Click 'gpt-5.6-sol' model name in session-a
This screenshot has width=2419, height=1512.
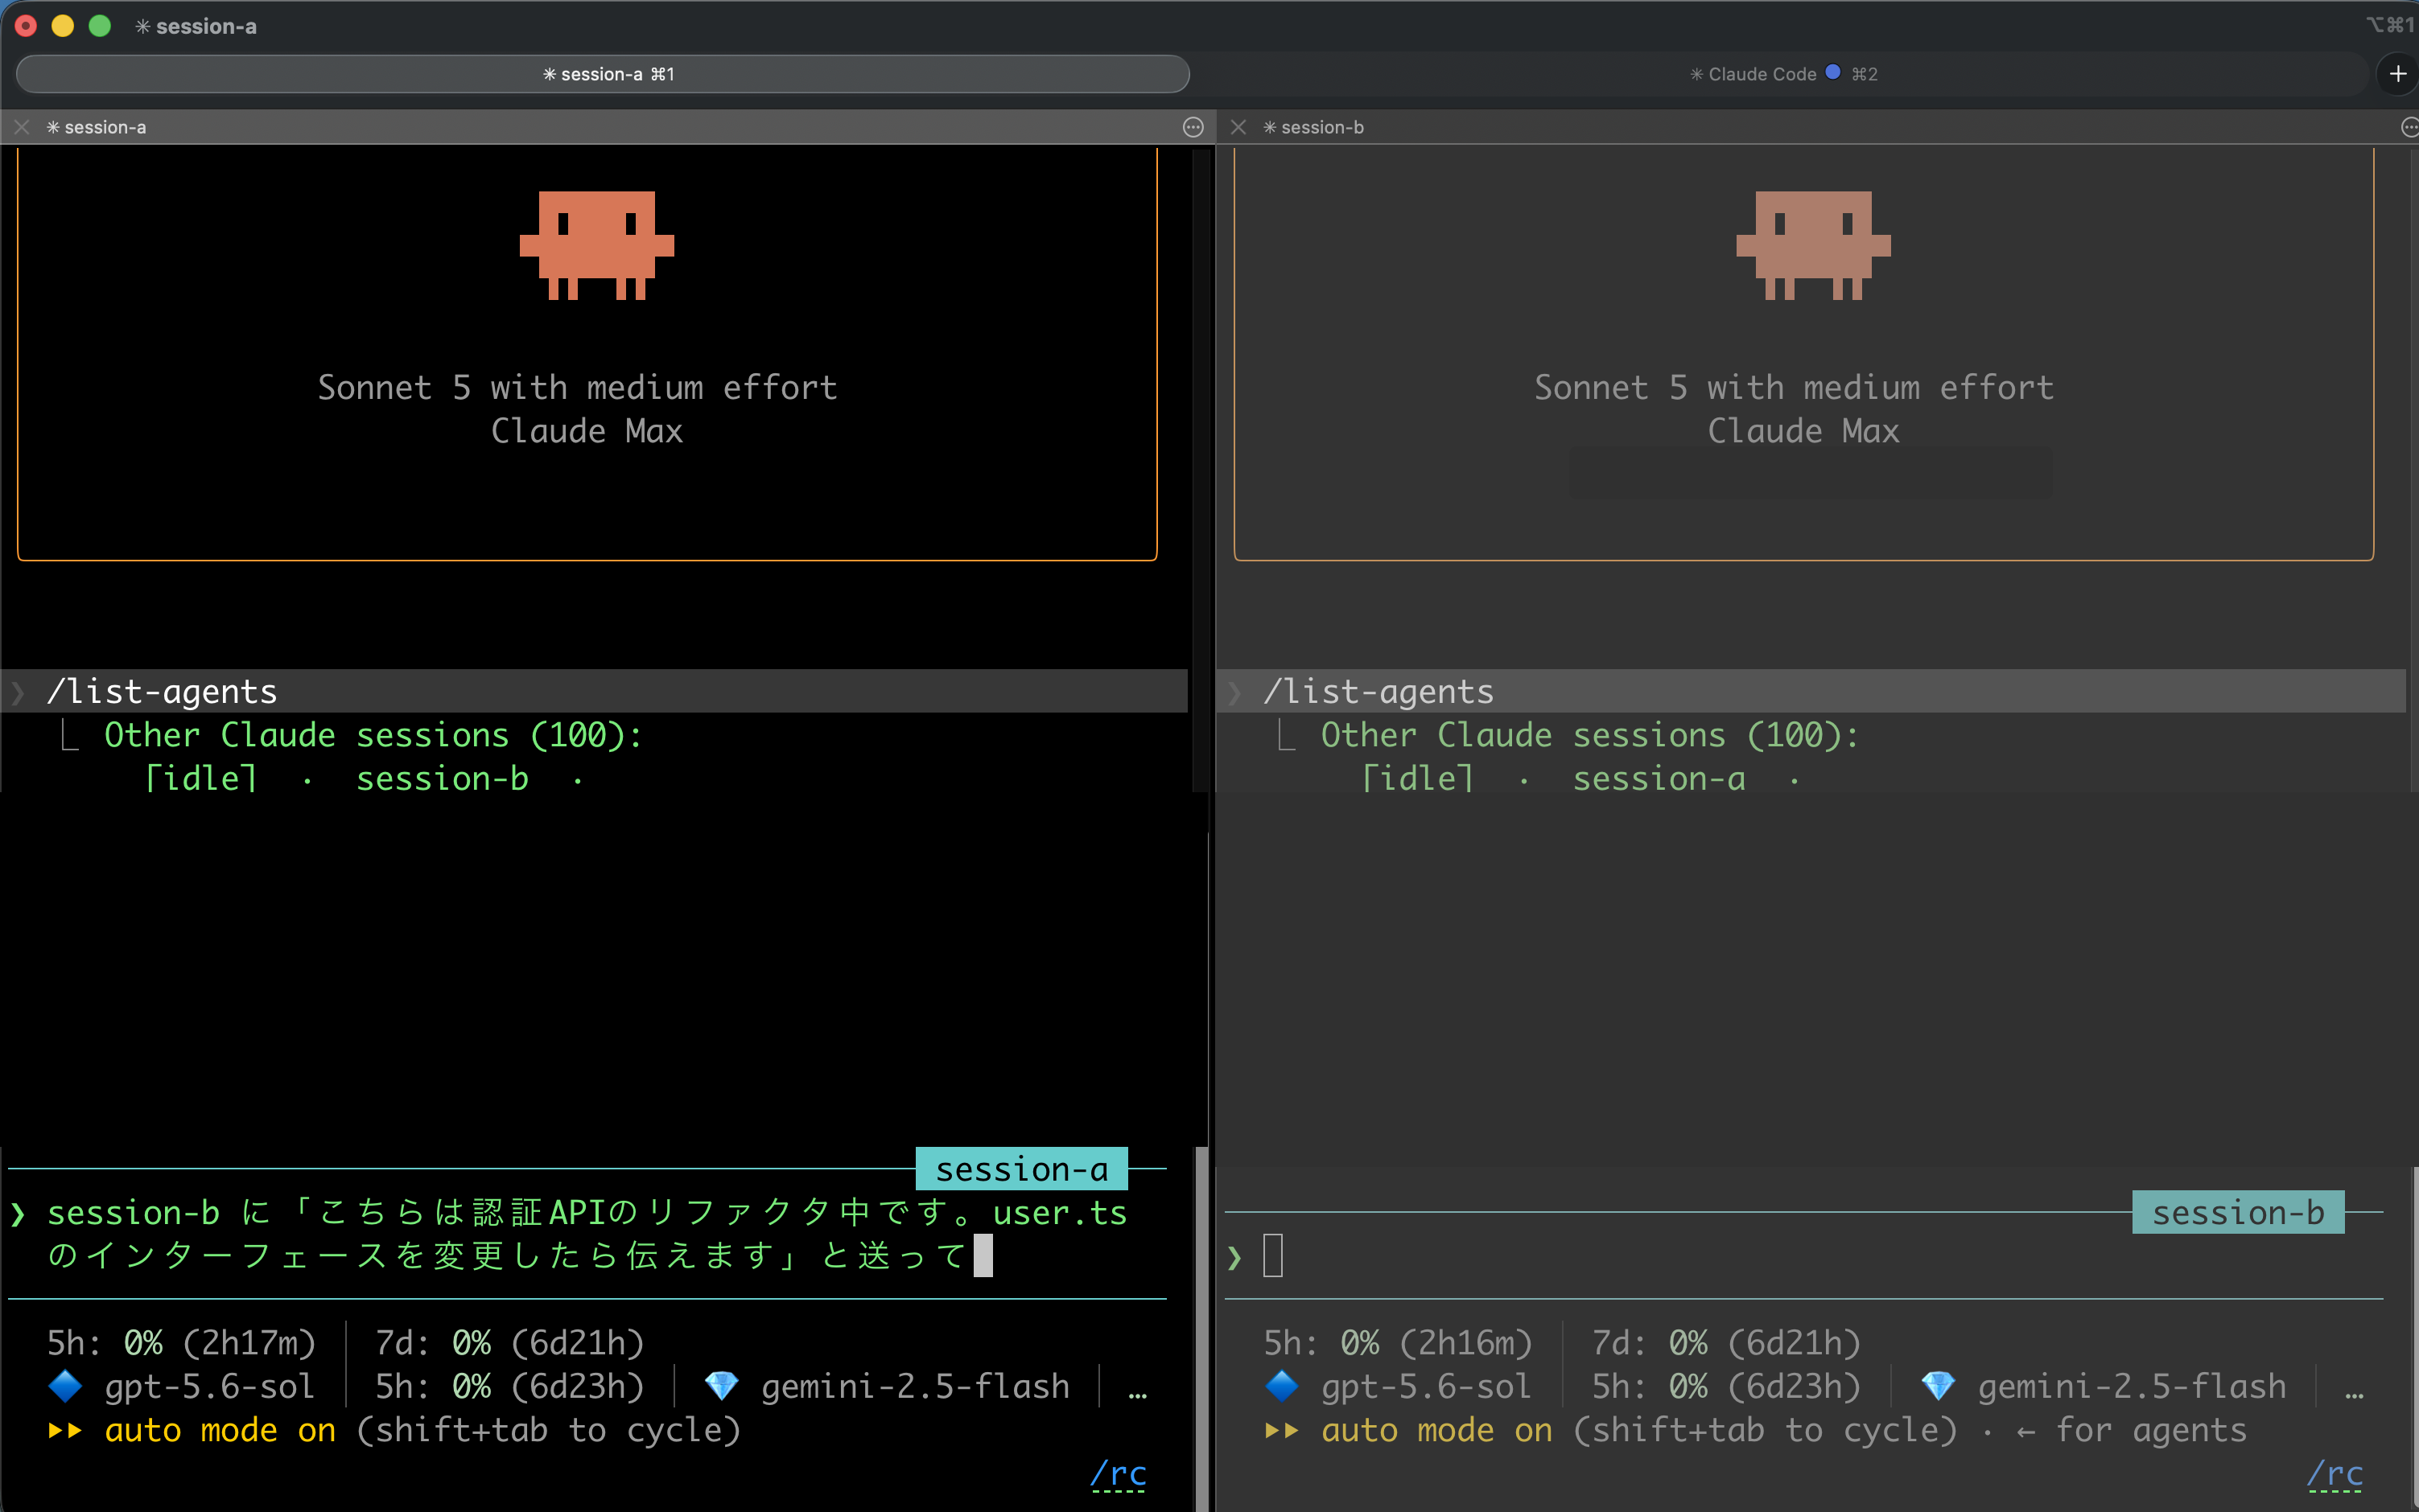[209, 1387]
